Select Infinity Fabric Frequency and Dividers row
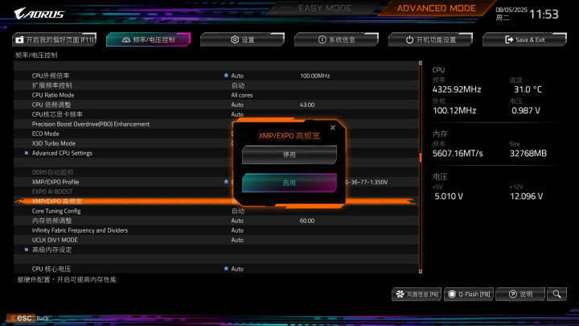Image resolution: width=579 pixels, height=326 pixels. tap(216, 230)
